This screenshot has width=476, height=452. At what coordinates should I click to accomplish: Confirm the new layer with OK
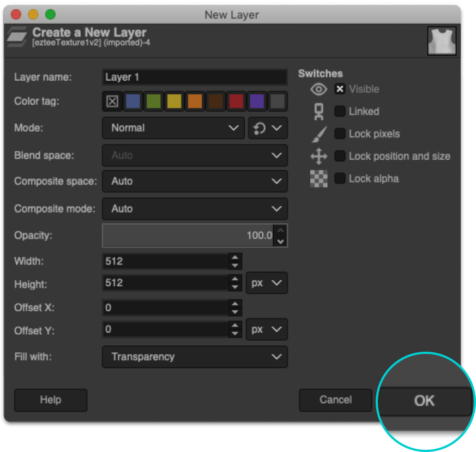click(425, 401)
